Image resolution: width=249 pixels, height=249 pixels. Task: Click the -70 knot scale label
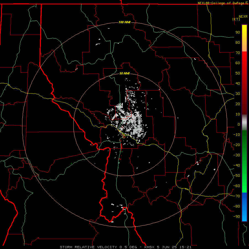(237, 196)
